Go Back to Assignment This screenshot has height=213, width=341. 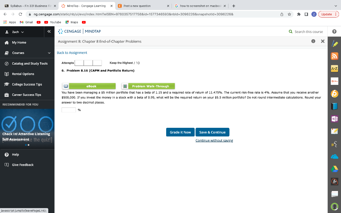tap(72, 53)
